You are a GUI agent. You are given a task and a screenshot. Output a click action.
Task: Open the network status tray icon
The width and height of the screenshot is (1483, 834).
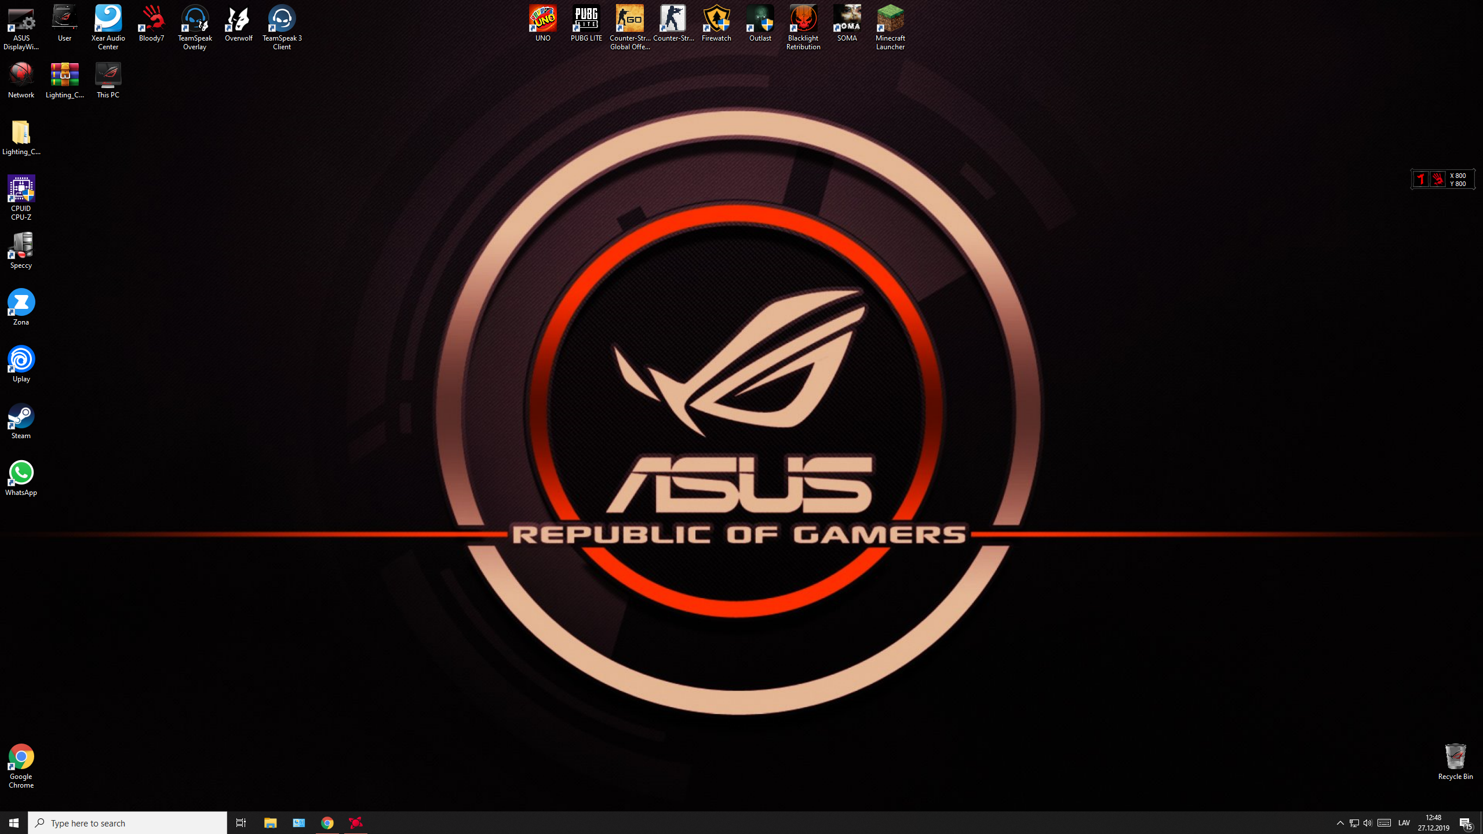pyautogui.click(x=1354, y=822)
